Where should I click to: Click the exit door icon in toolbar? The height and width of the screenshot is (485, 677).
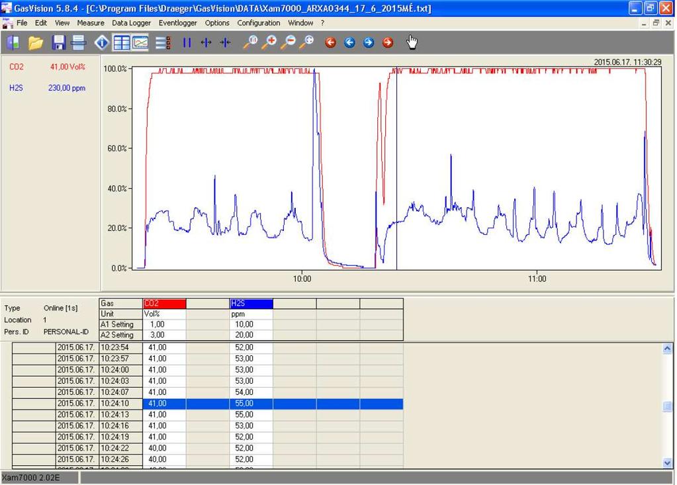click(x=13, y=42)
